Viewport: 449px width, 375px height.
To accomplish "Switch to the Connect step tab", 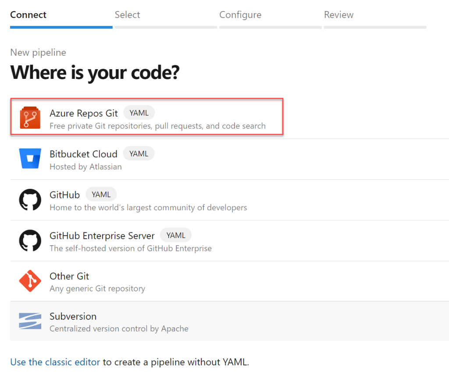I will click(x=28, y=15).
